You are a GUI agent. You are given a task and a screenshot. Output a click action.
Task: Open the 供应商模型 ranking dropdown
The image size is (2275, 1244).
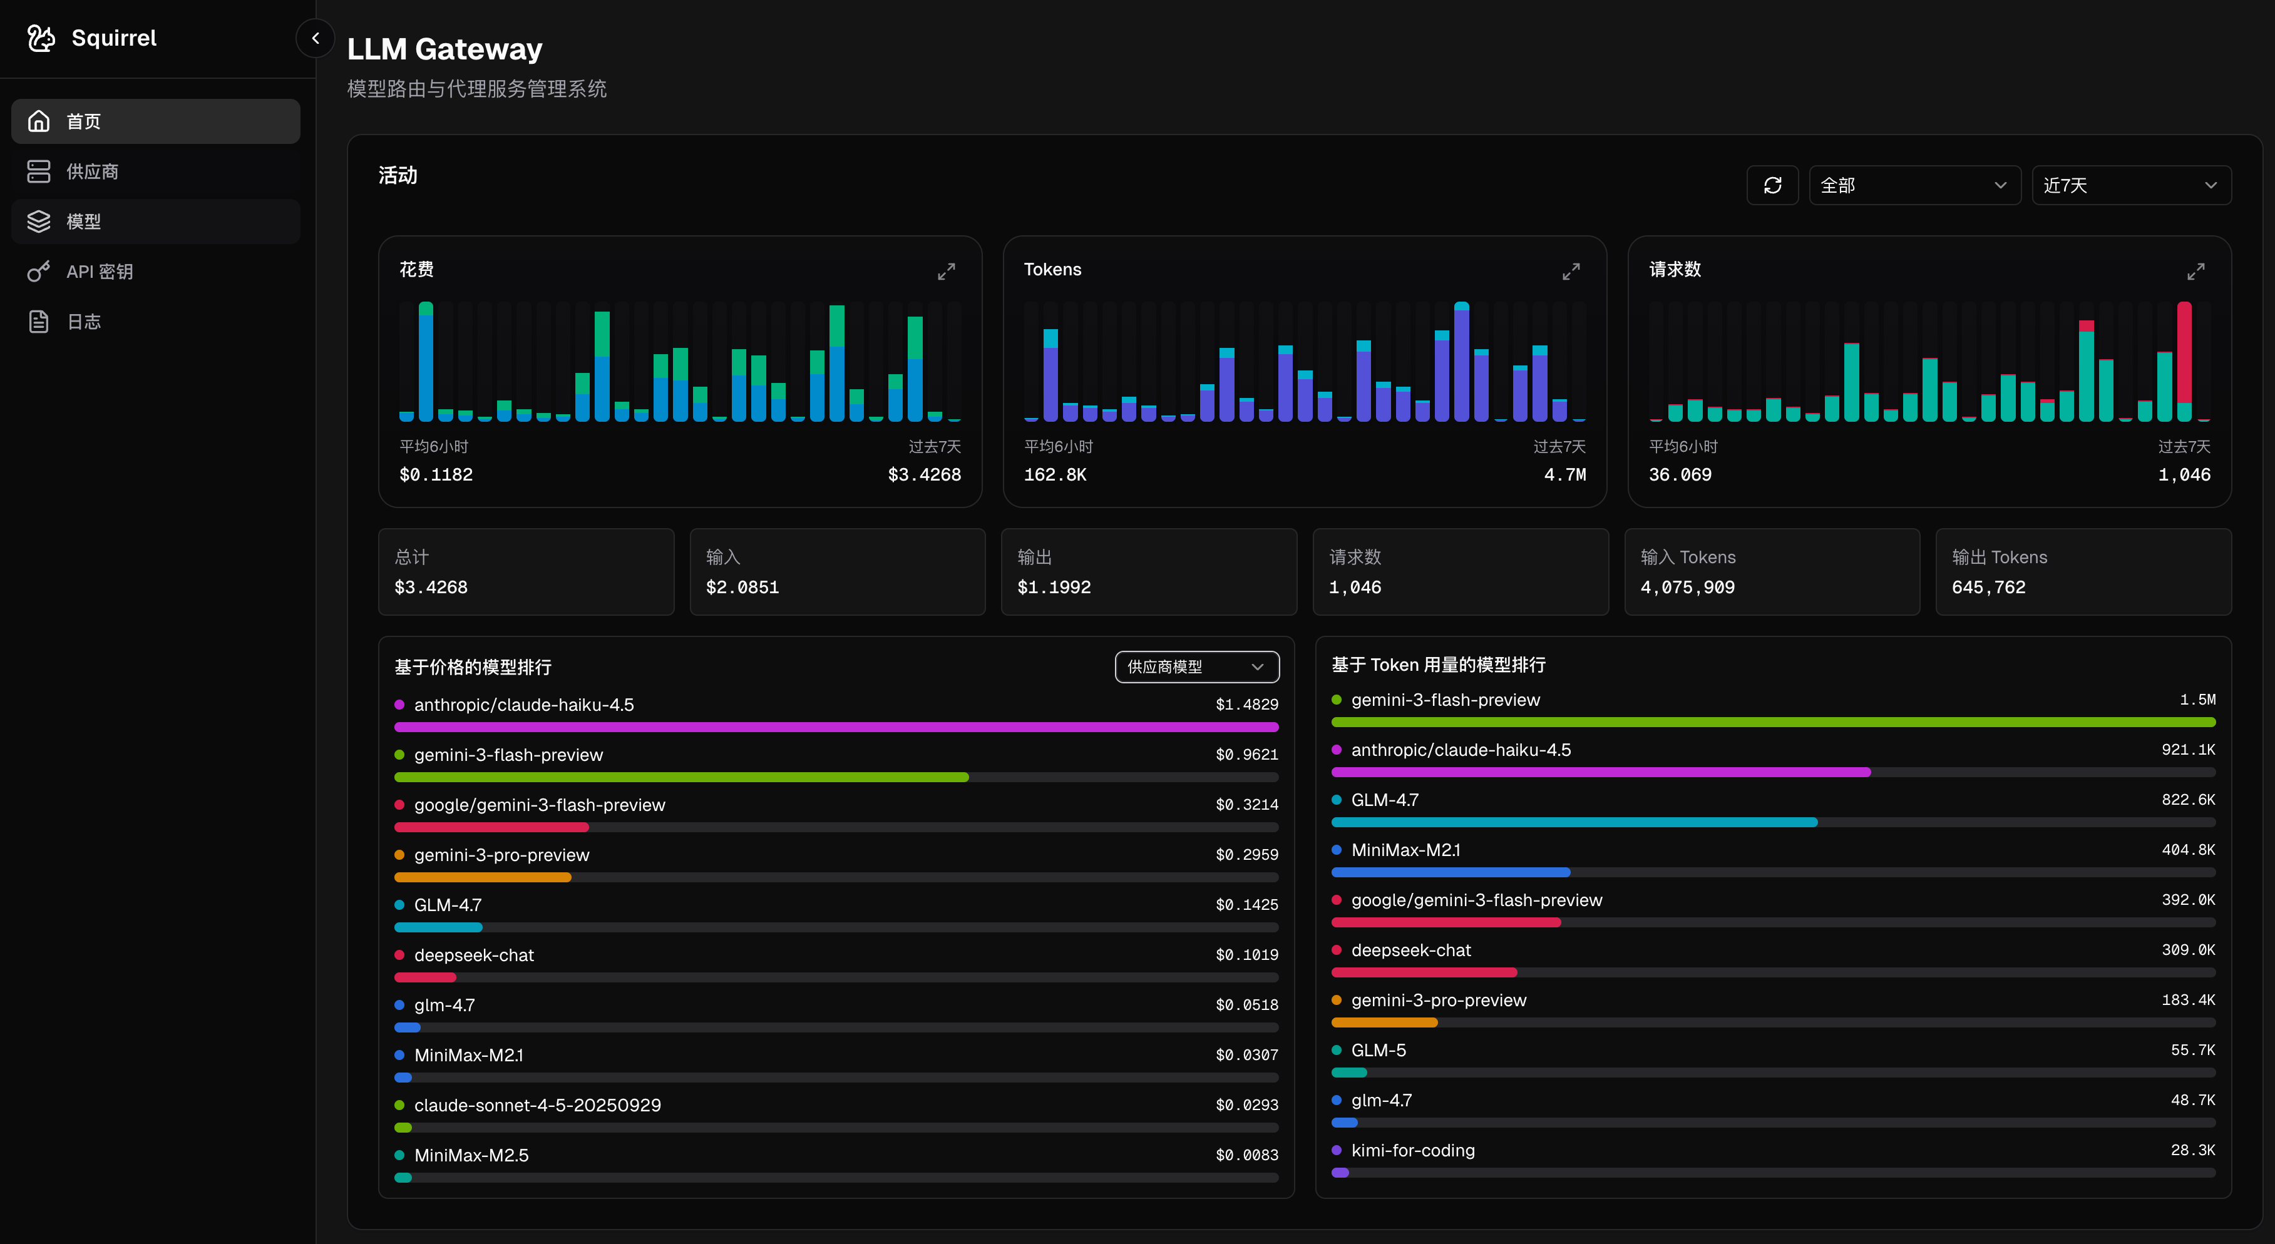coord(1197,666)
